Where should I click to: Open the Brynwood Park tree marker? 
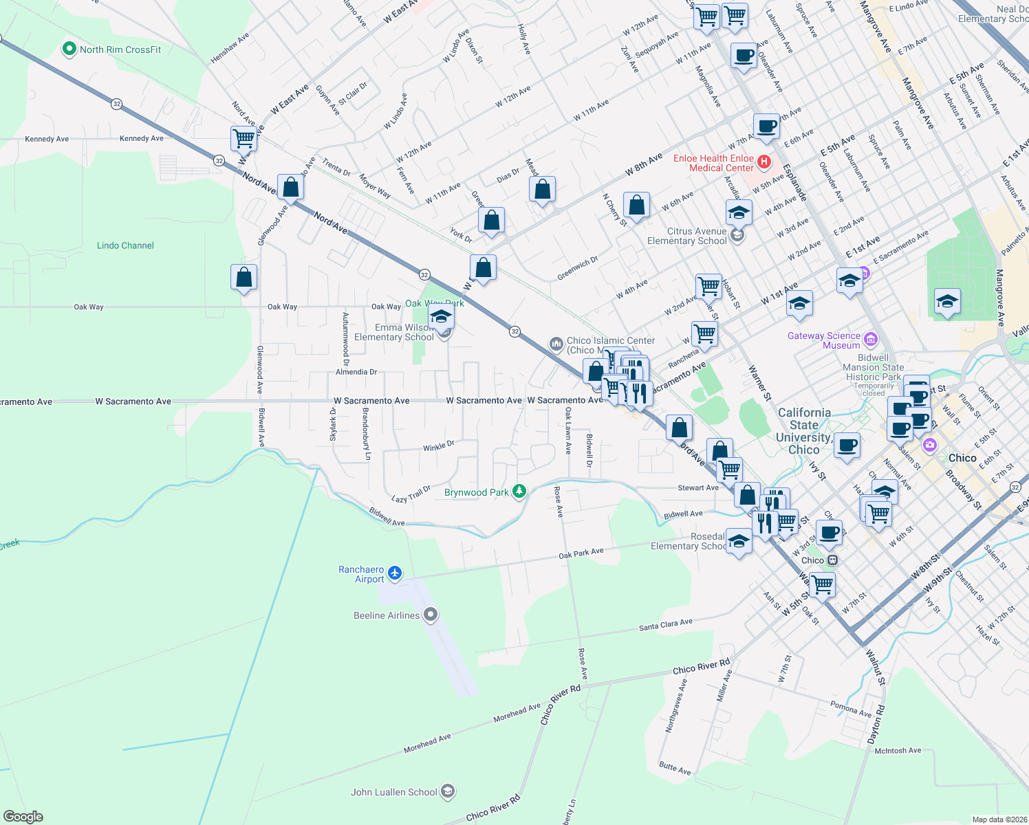(519, 491)
